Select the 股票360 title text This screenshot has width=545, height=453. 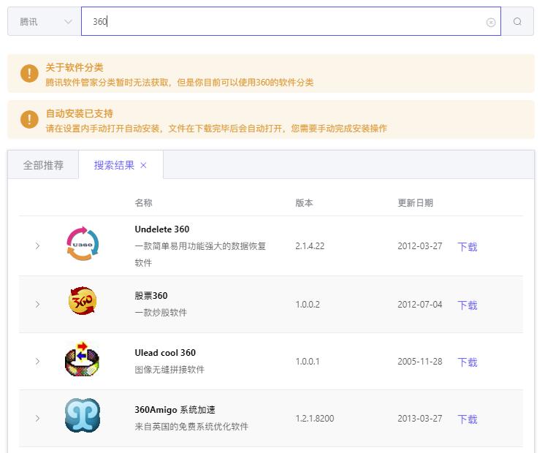[x=150, y=296]
